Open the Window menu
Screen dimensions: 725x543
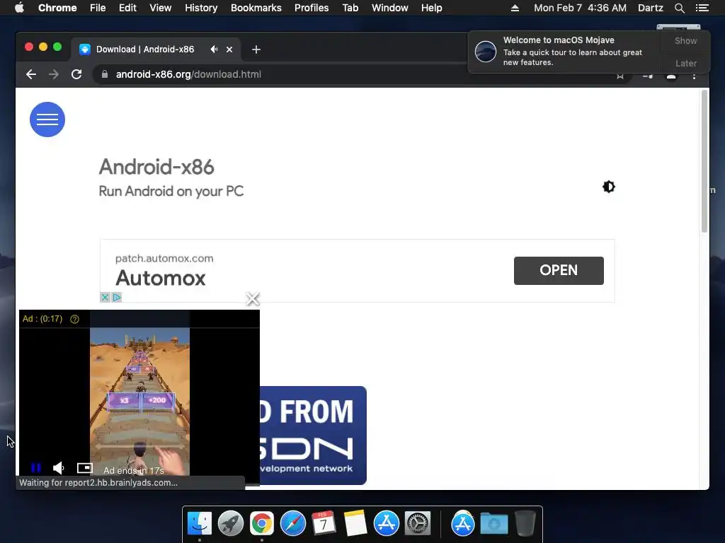390,8
